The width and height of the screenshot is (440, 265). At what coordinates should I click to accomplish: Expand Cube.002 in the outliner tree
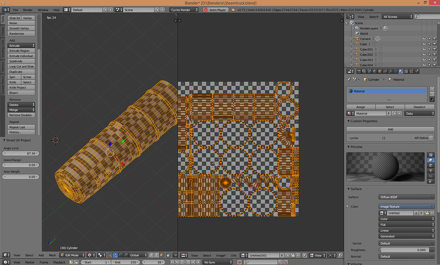tap(351, 55)
